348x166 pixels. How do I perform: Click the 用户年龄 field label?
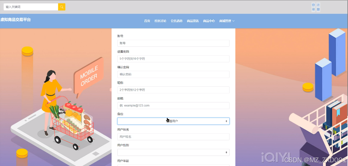point(123,161)
